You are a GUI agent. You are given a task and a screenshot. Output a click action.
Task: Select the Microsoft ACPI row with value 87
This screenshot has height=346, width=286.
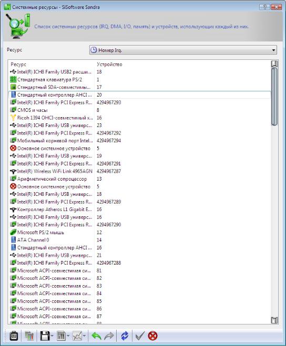[140, 317]
